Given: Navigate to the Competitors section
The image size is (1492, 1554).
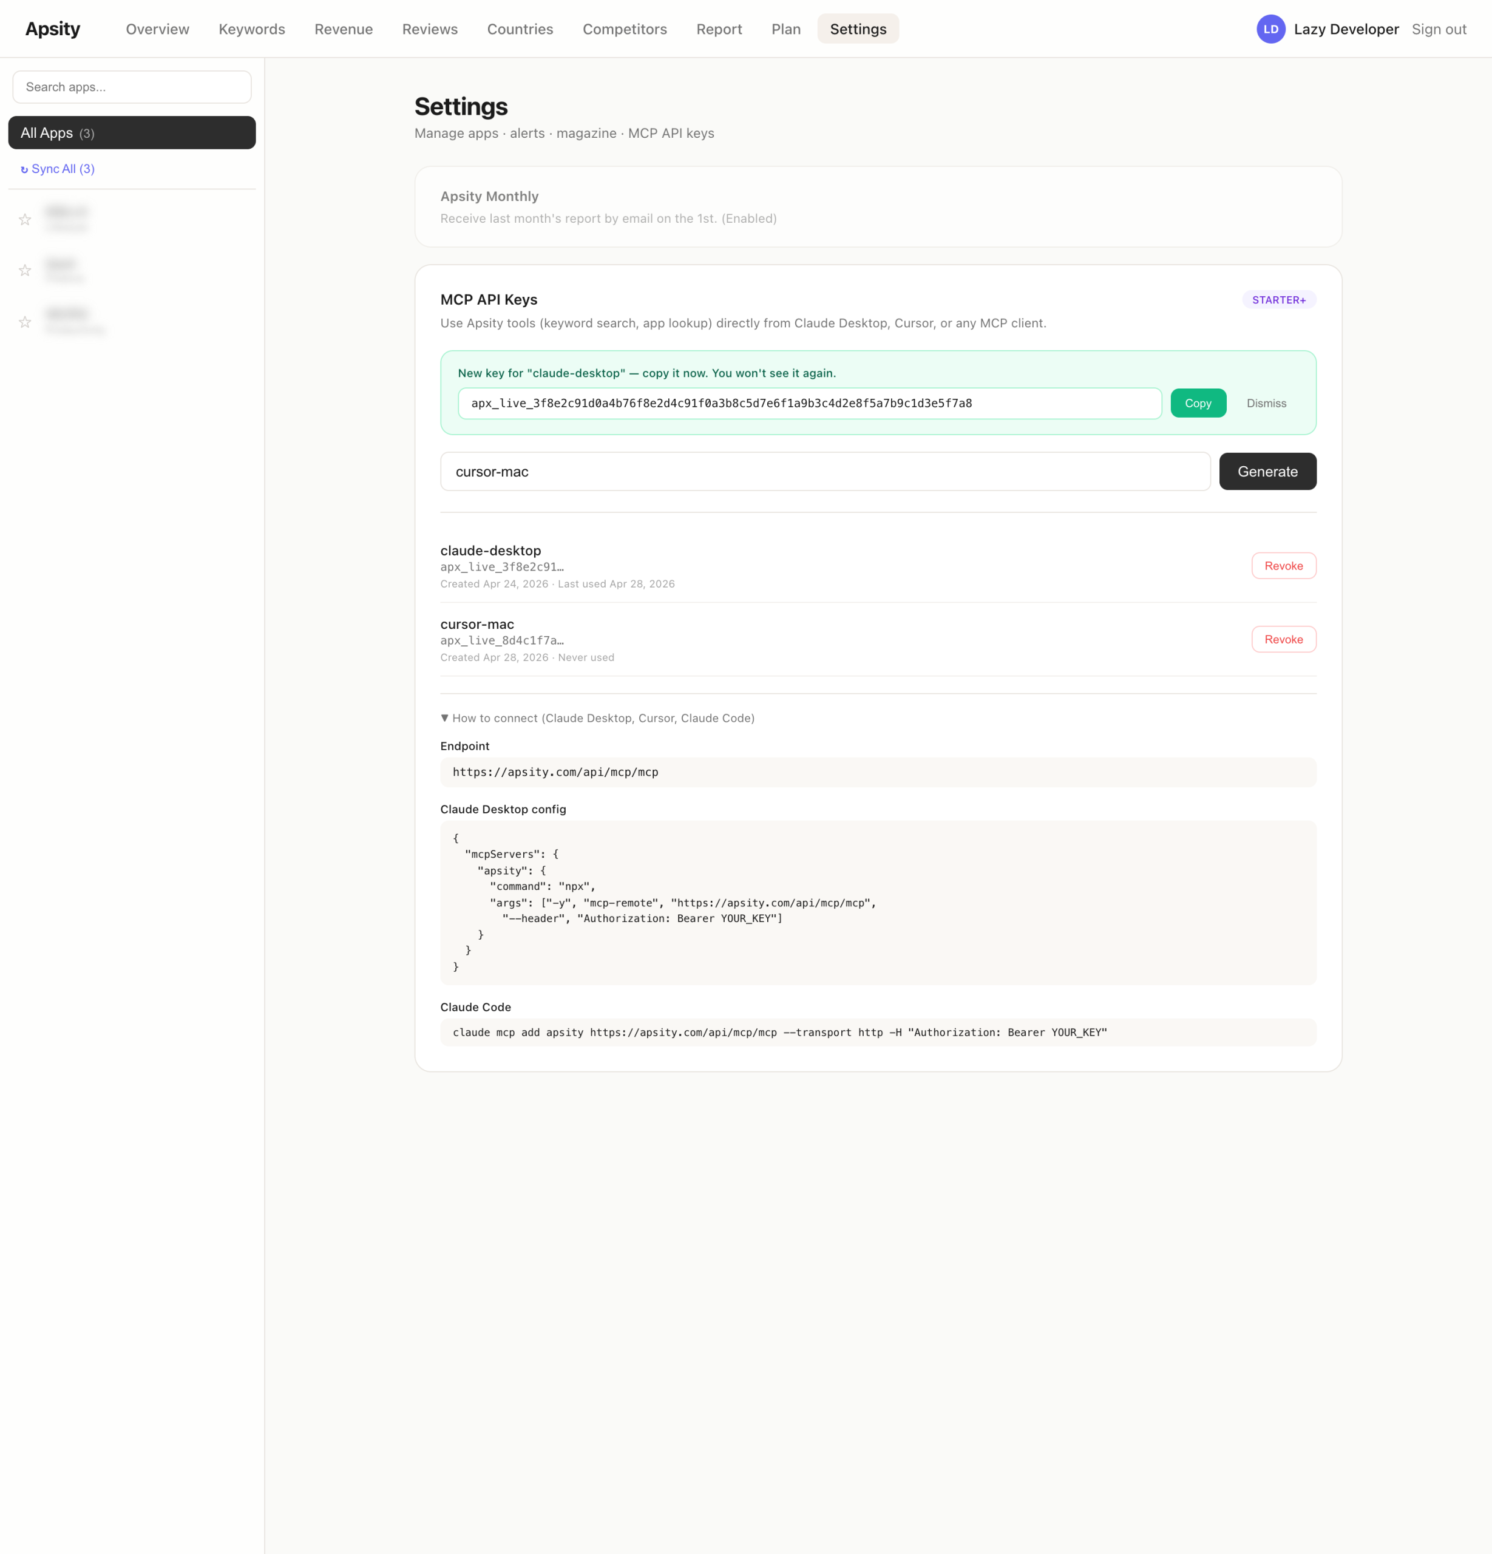Looking at the screenshot, I should tap(625, 29).
